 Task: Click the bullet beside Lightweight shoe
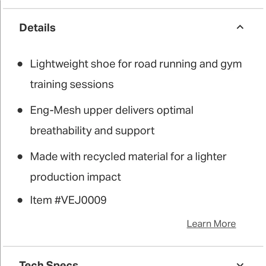(x=20, y=64)
